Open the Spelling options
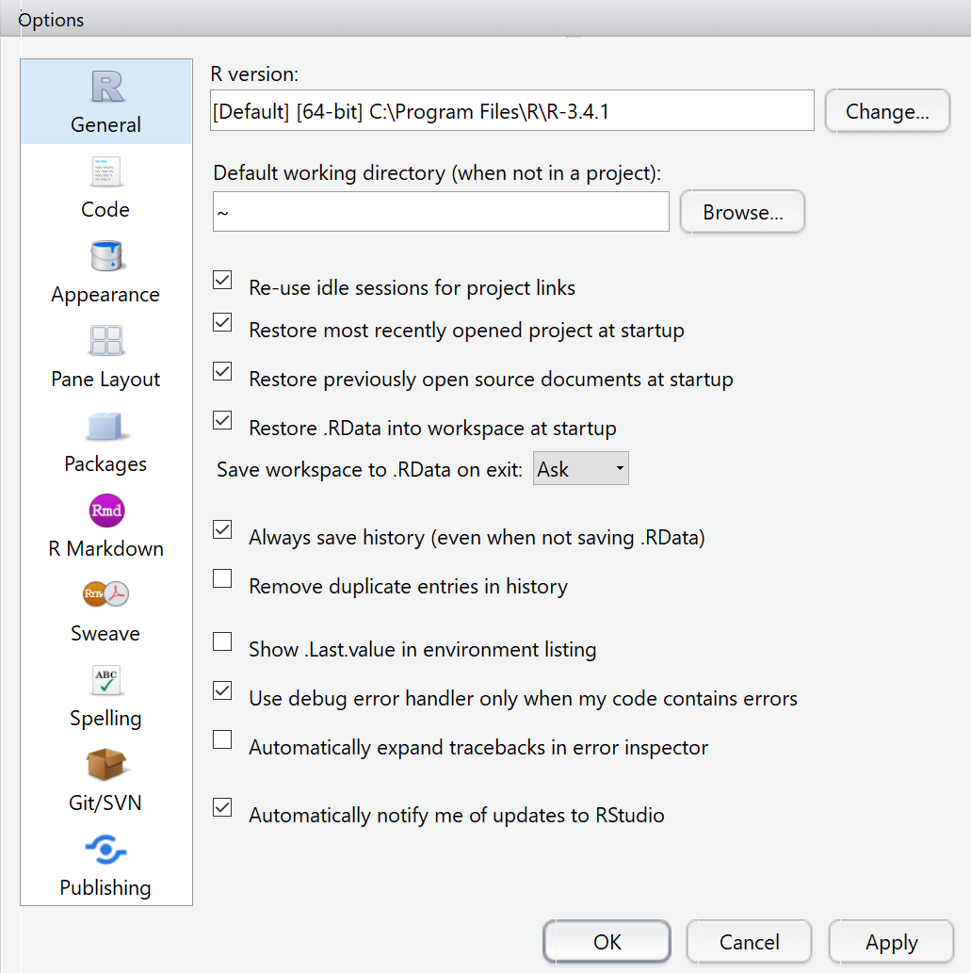The image size is (971, 973). click(x=106, y=697)
